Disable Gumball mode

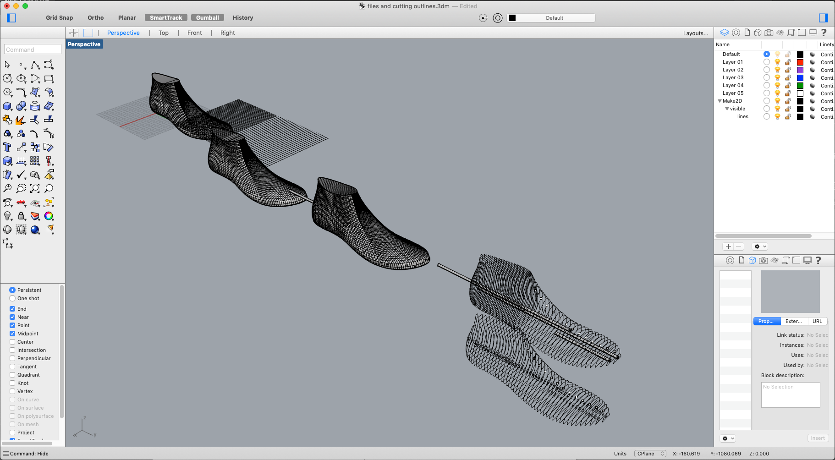click(x=208, y=18)
